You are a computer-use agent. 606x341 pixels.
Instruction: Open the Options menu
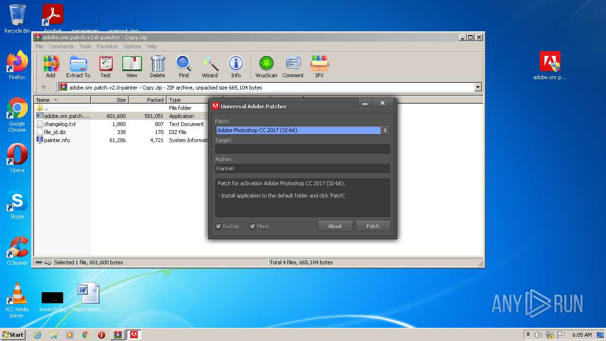coord(133,46)
